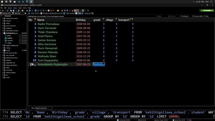Image resolution: width=215 pixels, height=121 pixels.
Task: Open Visual Studio Code from taskbar
Action: click(x=19, y=2)
